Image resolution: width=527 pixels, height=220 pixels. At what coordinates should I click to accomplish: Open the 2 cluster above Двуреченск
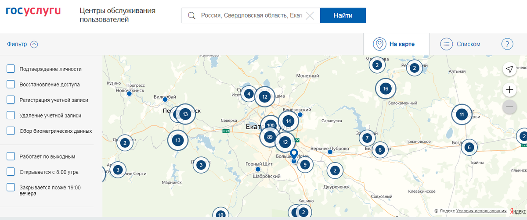point(335,170)
